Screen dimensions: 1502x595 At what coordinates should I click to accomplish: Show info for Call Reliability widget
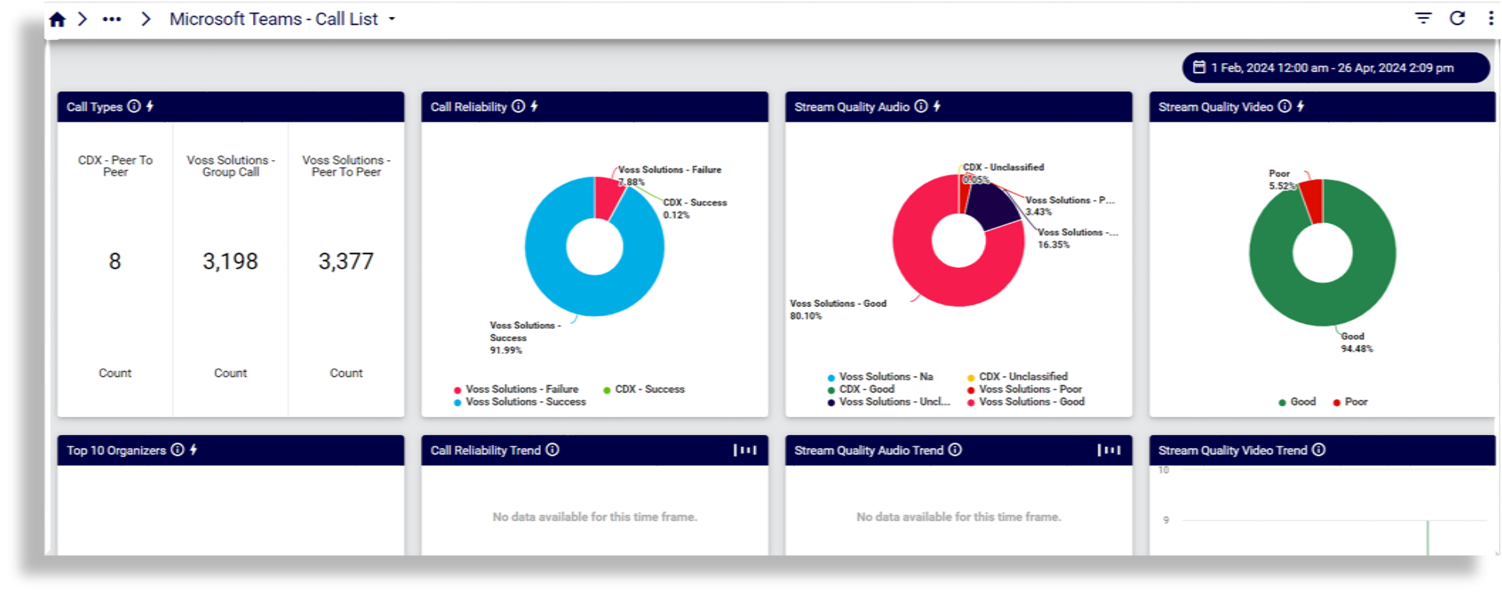coord(518,106)
